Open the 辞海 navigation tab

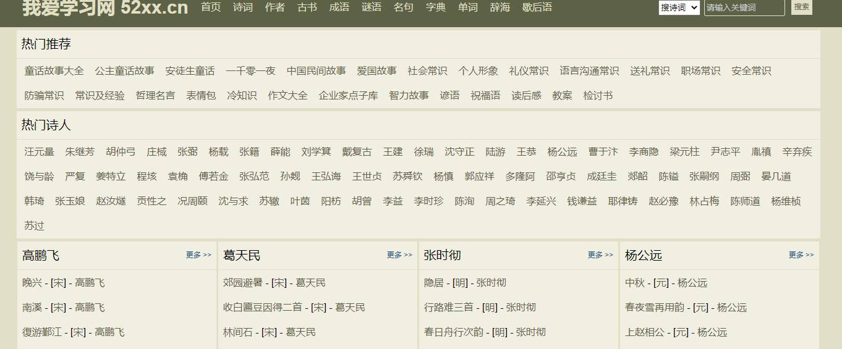500,7
